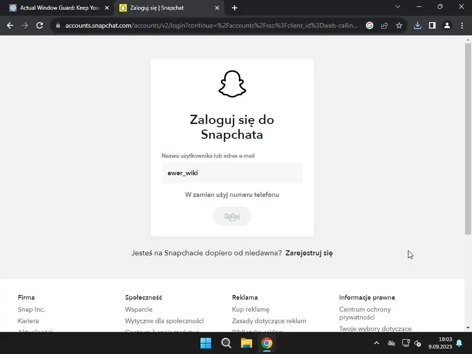Click the Społeczność footer heading
472x354 pixels.
click(144, 297)
